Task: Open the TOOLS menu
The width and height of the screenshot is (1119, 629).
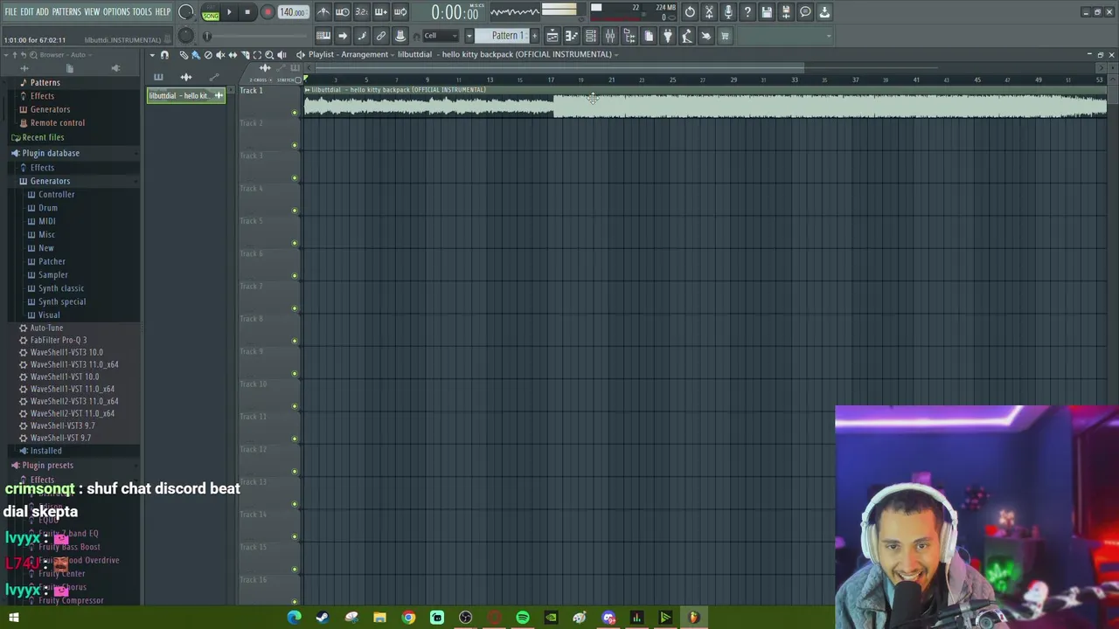Action: point(142,12)
